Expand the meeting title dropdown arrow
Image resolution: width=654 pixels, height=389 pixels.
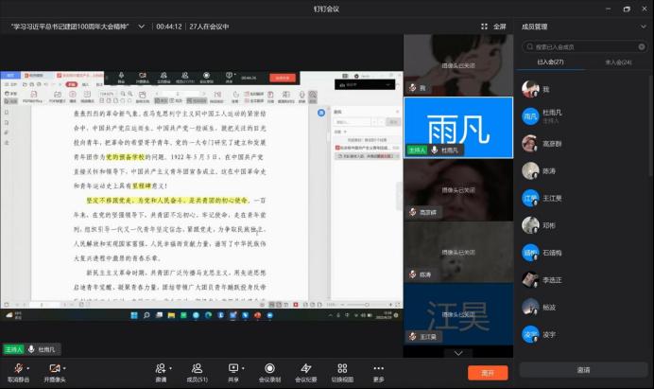pyautogui.click(x=141, y=27)
